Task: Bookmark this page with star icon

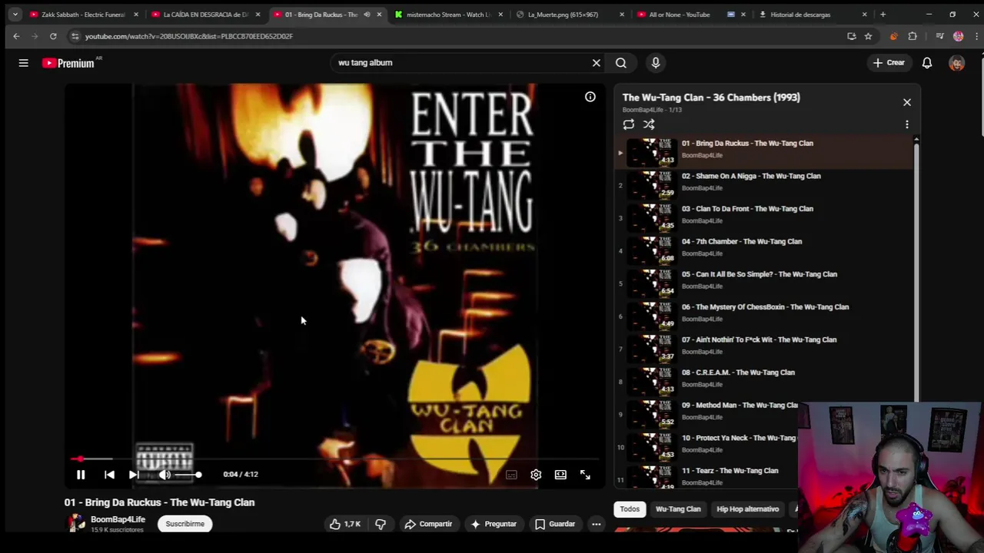Action: tap(868, 36)
